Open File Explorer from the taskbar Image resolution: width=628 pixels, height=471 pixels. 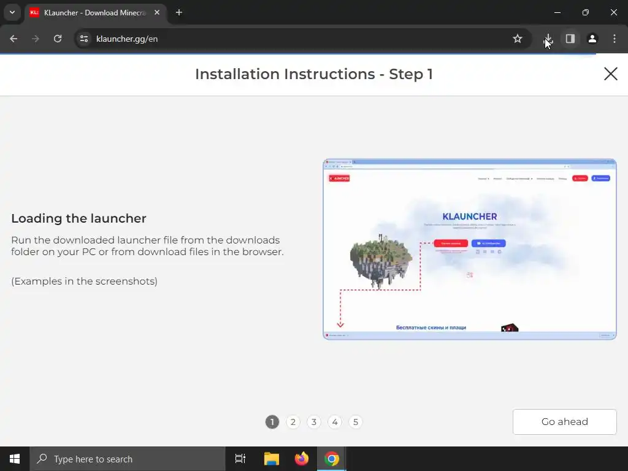tap(272, 459)
